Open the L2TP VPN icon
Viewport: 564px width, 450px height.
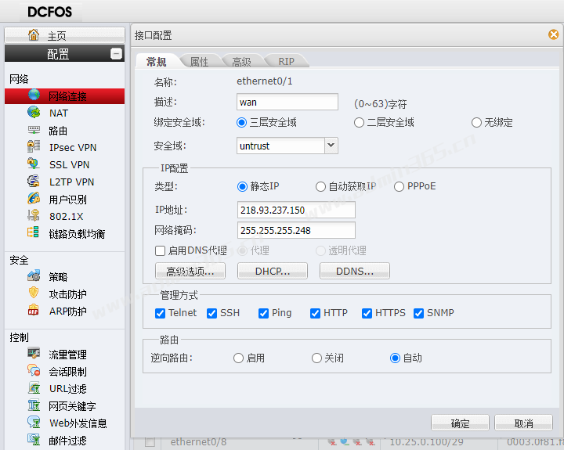[x=34, y=181]
